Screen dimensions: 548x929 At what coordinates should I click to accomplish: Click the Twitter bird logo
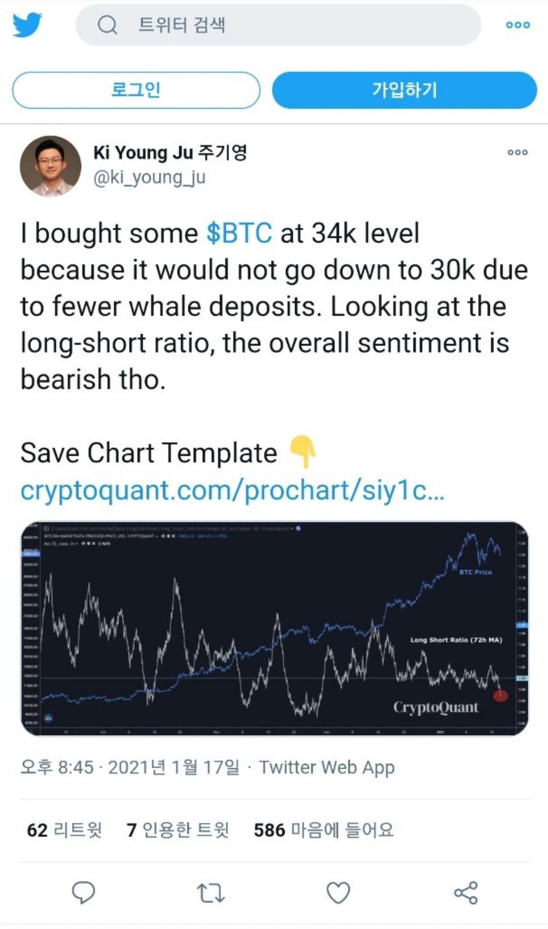tap(27, 25)
